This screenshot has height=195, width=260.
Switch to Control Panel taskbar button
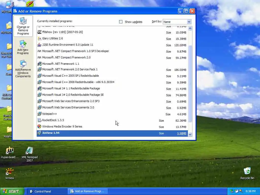pyautogui.click(x=47, y=191)
